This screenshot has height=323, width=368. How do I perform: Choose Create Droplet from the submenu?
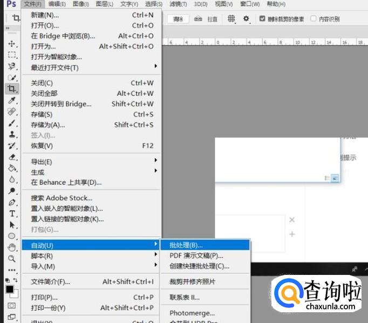(x=205, y=266)
